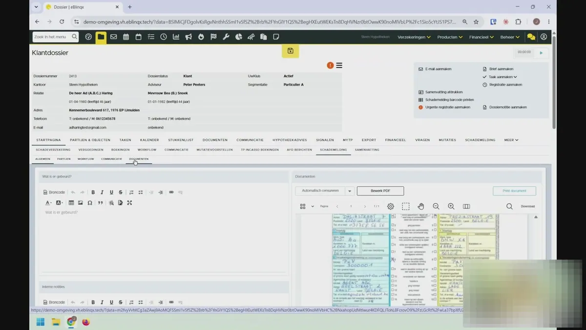This screenshot has width=586, height=330.
Task: Open the dashboard gauge icon in top menu
Action: click(x=88, y=37)
